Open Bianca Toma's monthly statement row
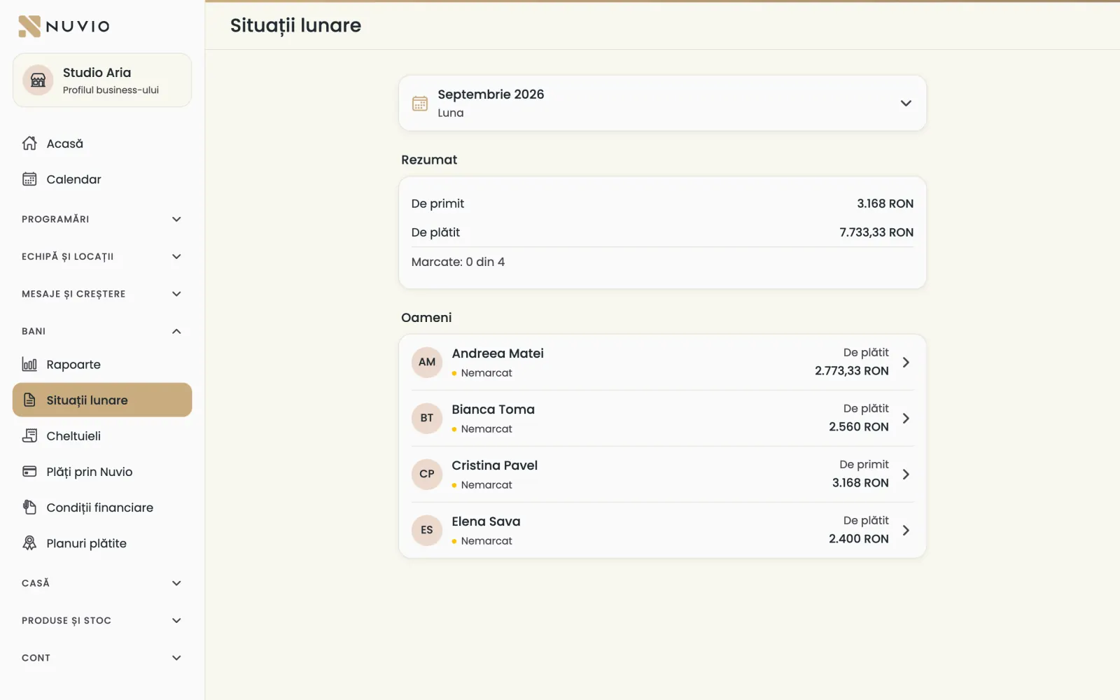The image size is (1120, 700). tap(662, 418)
